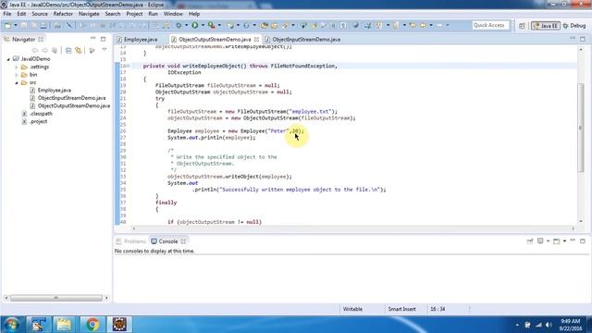Viewport: 592px width, 333px height.
Task: Click the Save All toolbar icon
Action: [x=33, y=25]
